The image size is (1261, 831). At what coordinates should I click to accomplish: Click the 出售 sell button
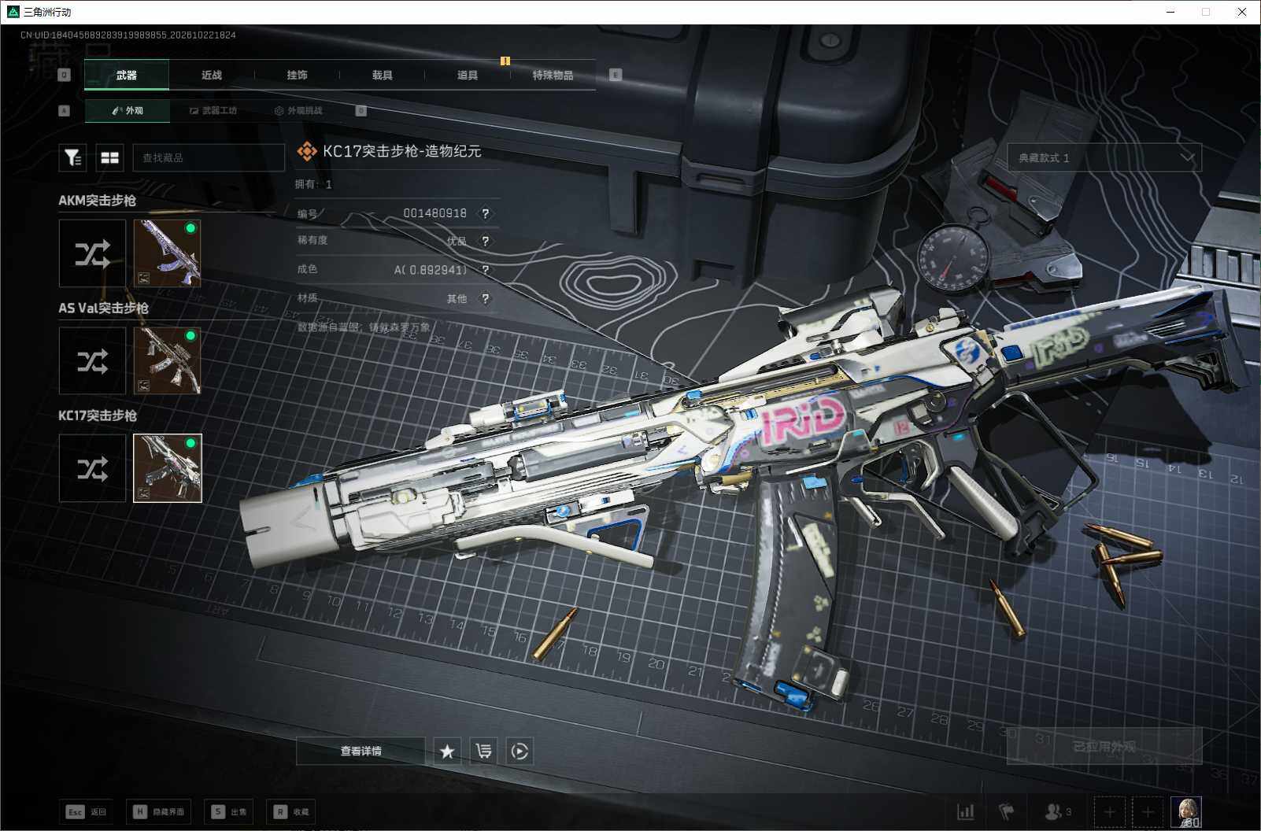coord(229,811)
